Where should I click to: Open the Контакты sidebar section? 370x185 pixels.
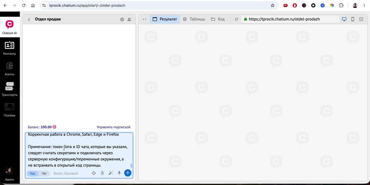pyautogui.click(x=10, y=48)
